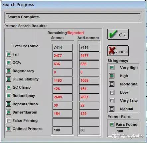This screenshot has width=147, height=143.
Task: Toggle the Optimal Primers checkbox
Action: 9,129
